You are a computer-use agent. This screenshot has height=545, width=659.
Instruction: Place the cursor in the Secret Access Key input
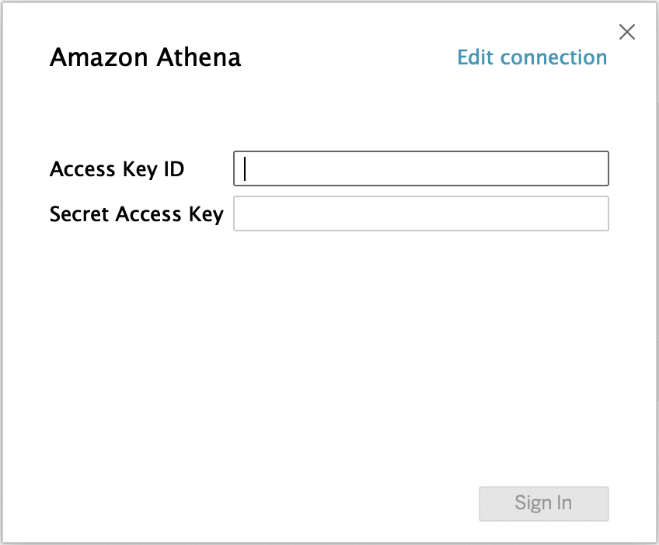420,213
